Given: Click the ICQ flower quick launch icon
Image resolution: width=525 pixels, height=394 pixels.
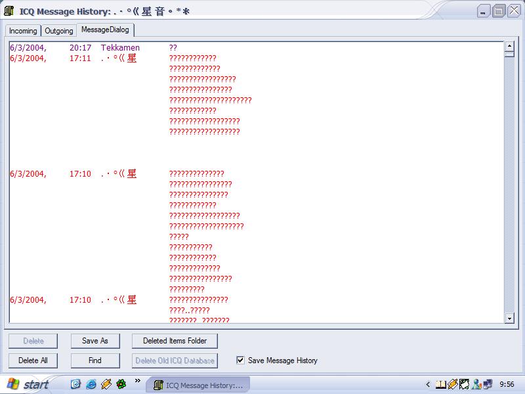Looking at the screenshot, I should pos(121,384).
